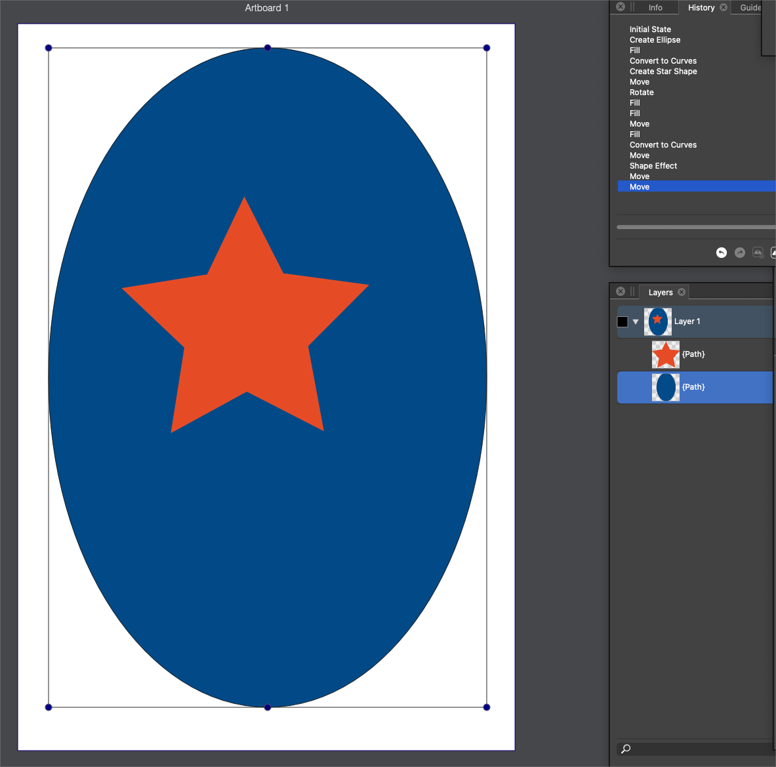The width and height of the screenshot is (776, 767).
Task: Click the orange star on the canvas
Action: 247,328
